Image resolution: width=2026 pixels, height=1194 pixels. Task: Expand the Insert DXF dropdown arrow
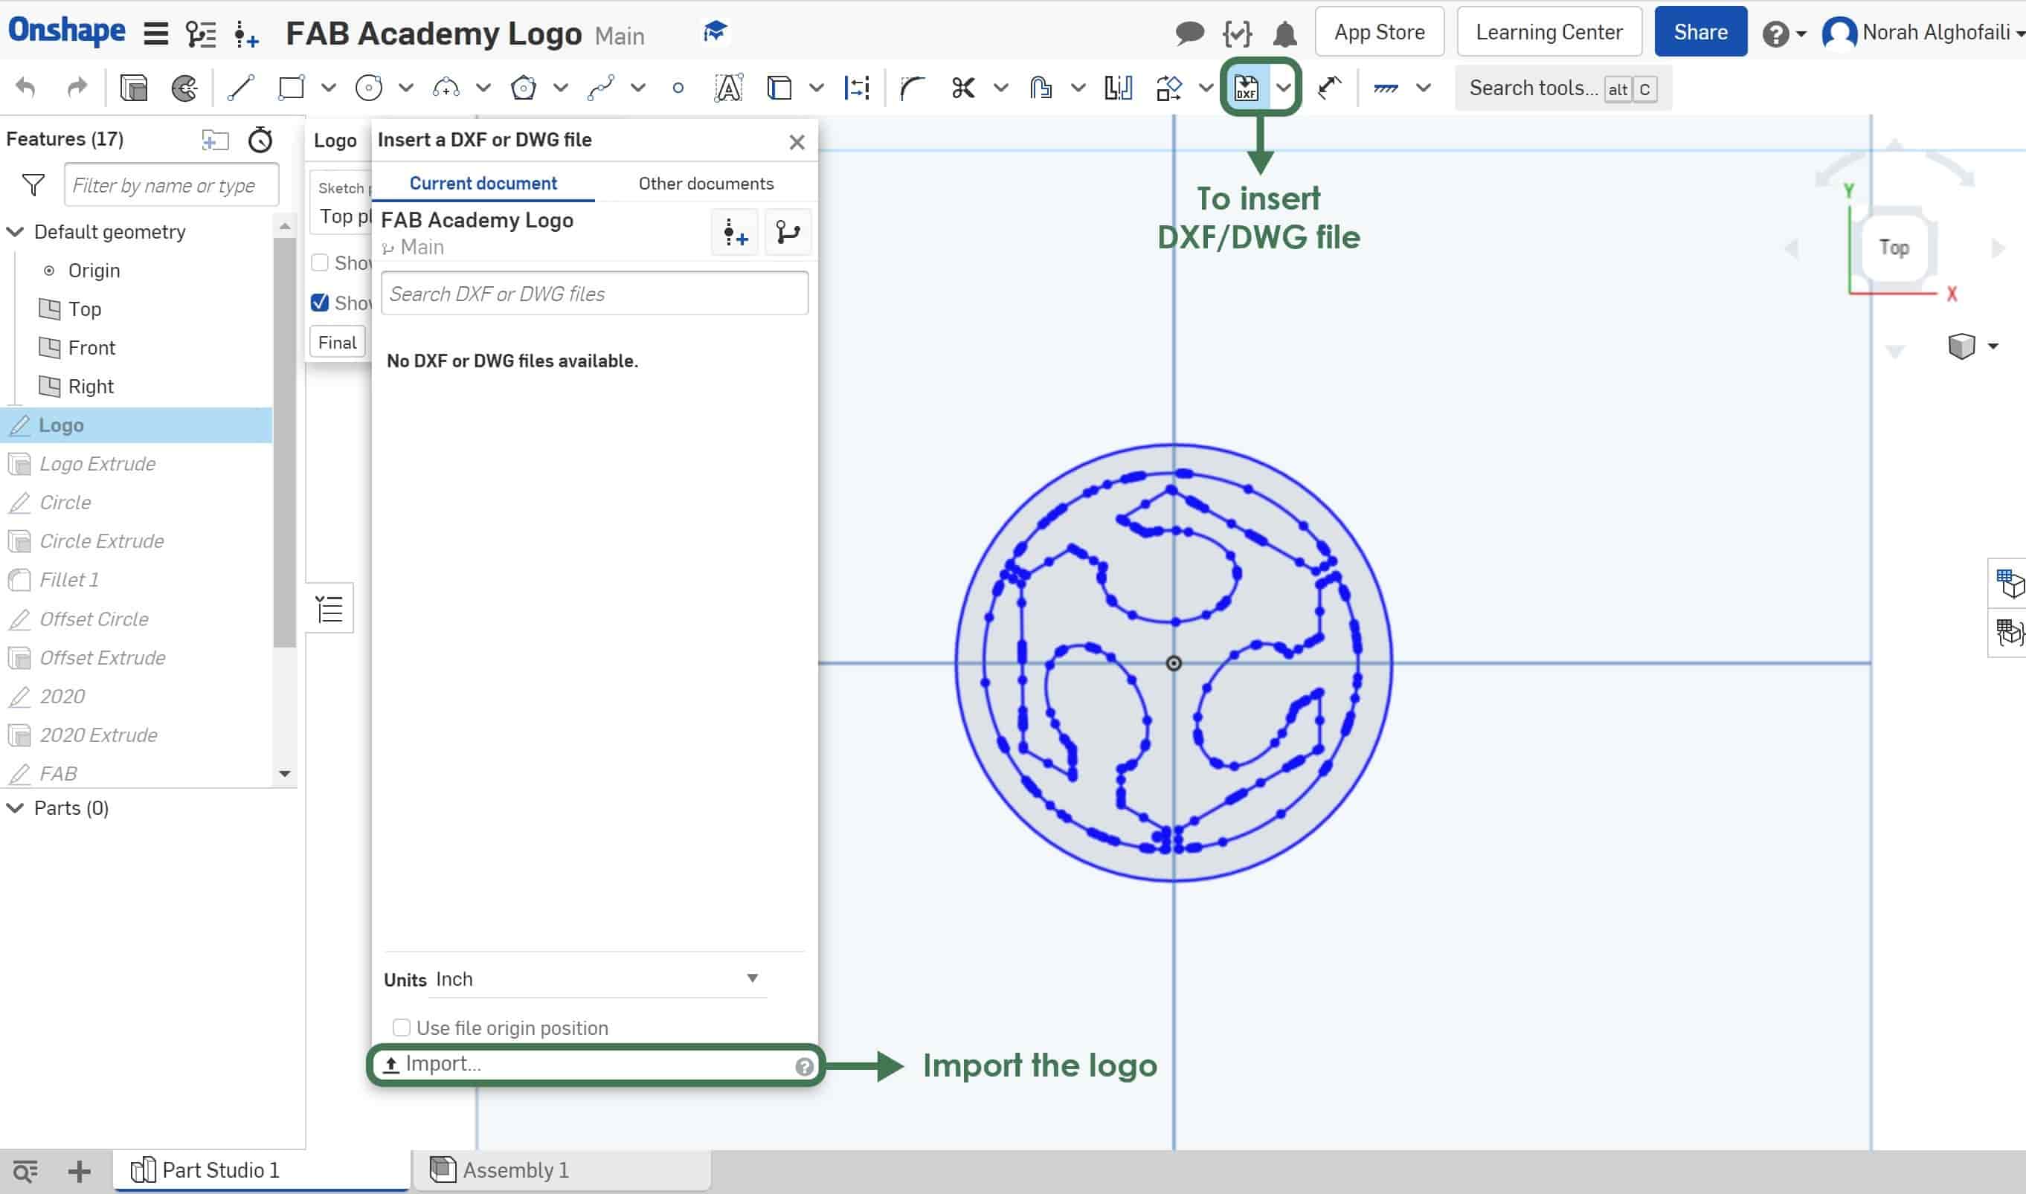1284,87
